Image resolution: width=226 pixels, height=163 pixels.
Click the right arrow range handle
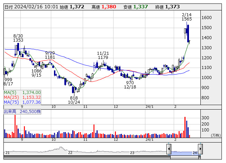coord(200,149)
